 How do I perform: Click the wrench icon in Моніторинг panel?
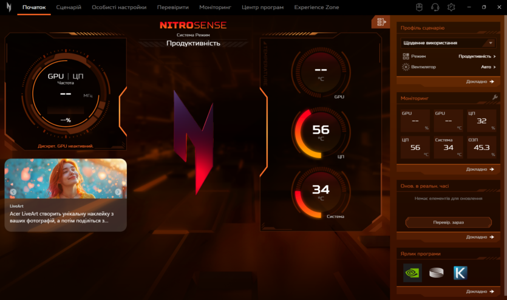(495, 98)
